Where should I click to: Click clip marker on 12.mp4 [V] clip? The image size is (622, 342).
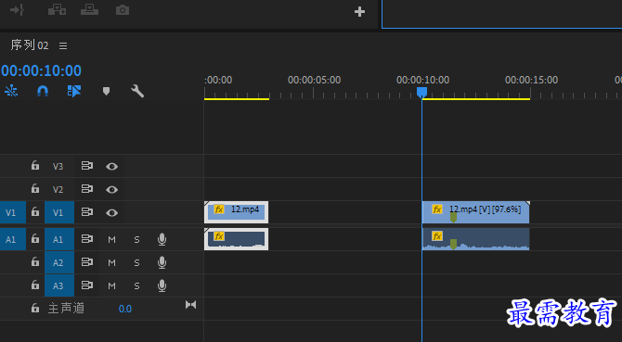point(453,217)
